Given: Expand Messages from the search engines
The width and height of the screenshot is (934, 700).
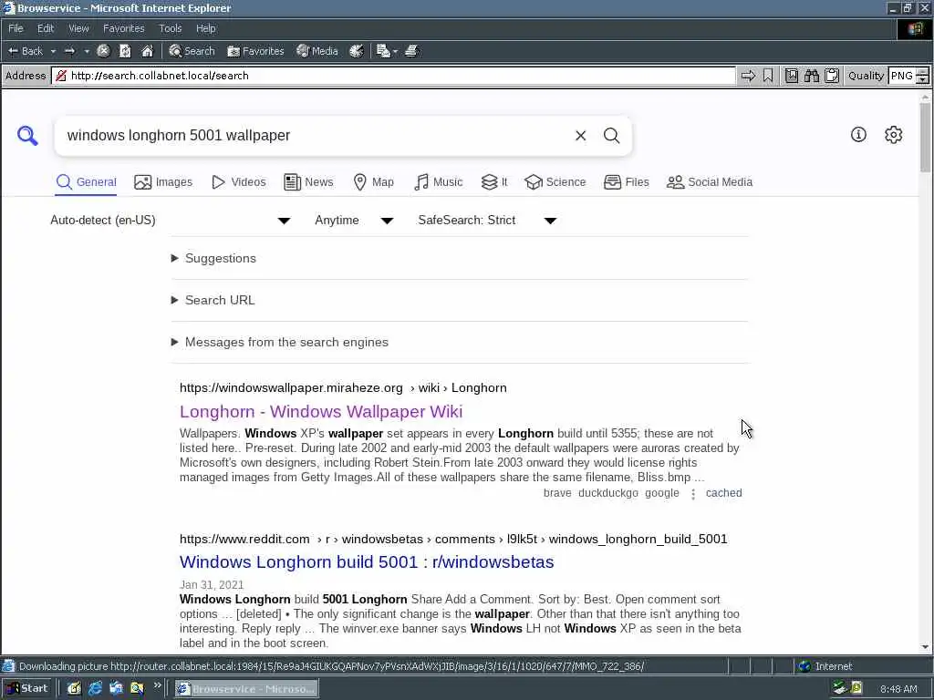Looking at the screenshot, I should pyautogui.click(x=279, y=343).
